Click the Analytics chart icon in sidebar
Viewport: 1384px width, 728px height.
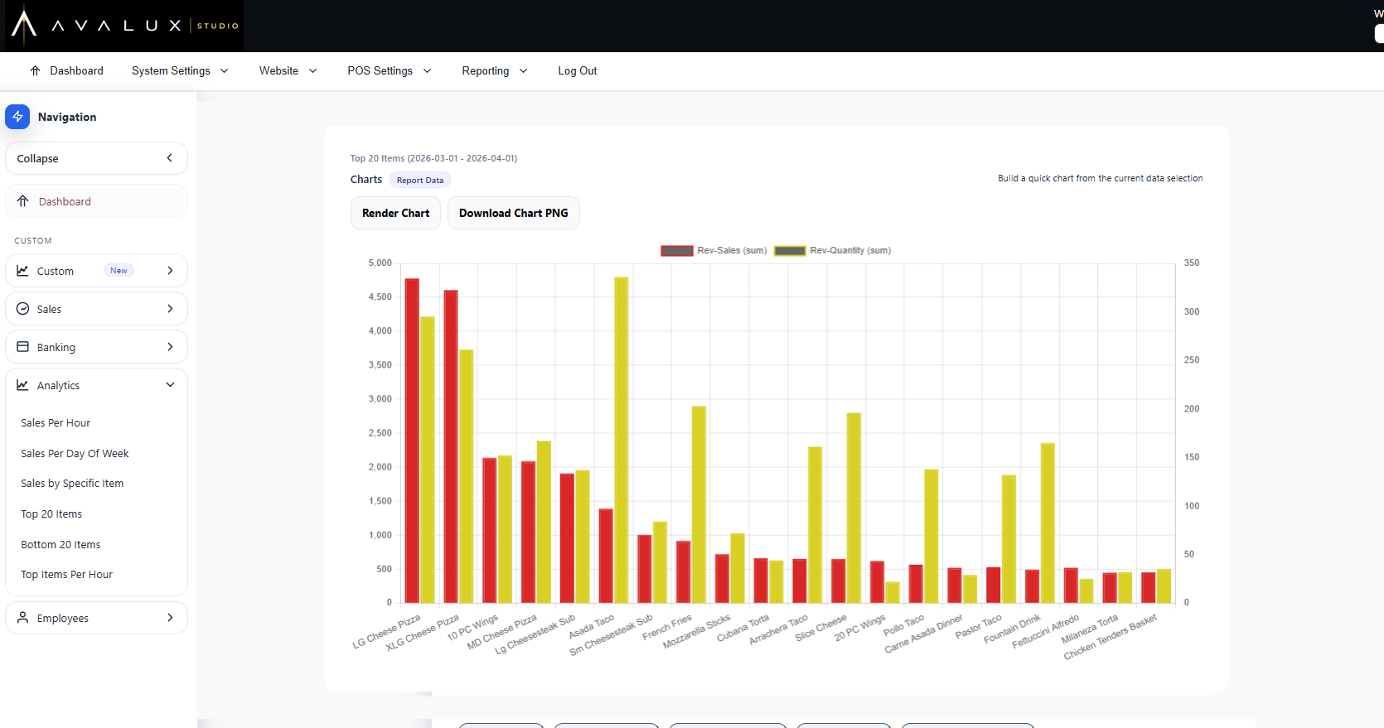click(x=23, y=385)
